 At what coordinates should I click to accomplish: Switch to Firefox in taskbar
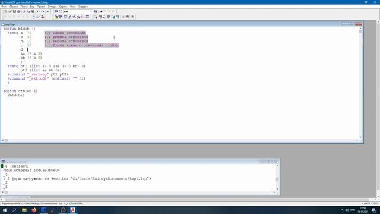(x=34, y=210)
